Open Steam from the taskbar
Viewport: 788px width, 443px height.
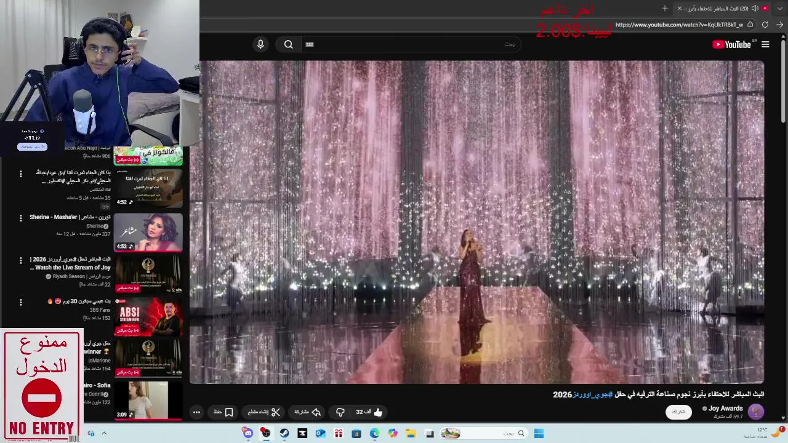point(284,433)
